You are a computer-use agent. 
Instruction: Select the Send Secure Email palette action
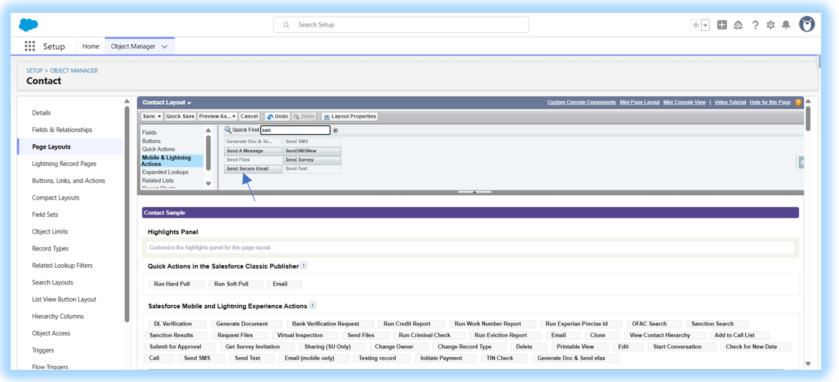(x=253, y=169)
